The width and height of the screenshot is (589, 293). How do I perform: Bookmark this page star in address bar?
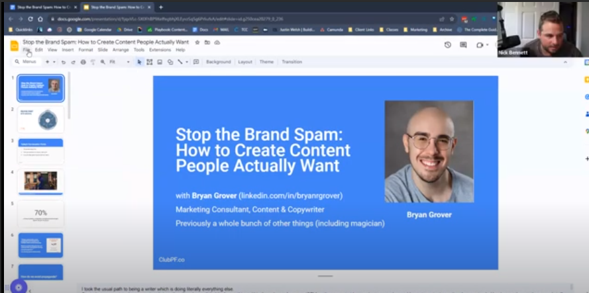point(452,19)
